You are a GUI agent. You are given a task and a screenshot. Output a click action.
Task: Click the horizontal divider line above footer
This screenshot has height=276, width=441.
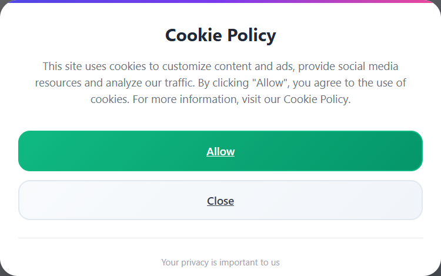(220, 238)
